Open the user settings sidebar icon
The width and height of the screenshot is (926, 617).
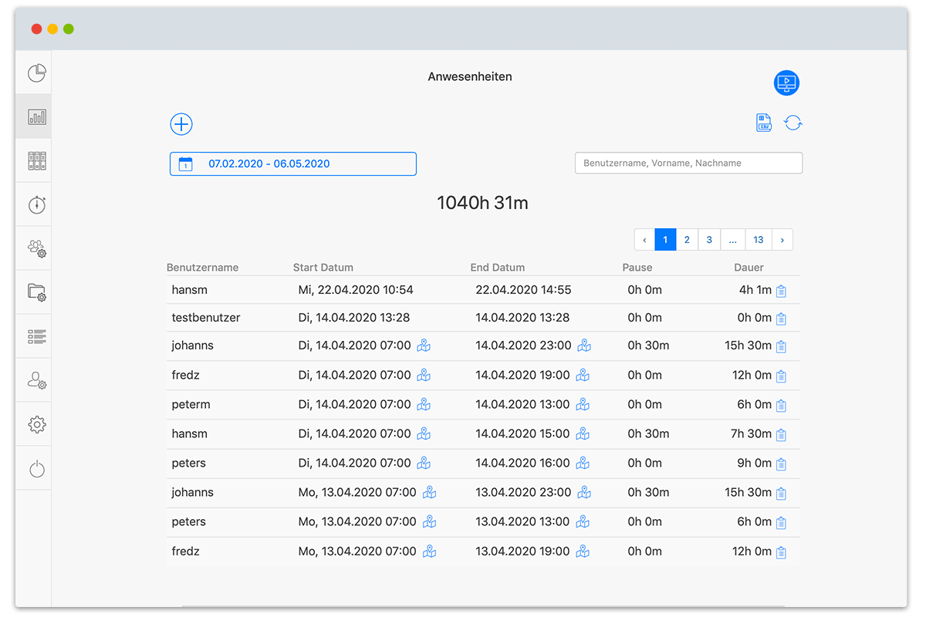[x=37, y=380]
